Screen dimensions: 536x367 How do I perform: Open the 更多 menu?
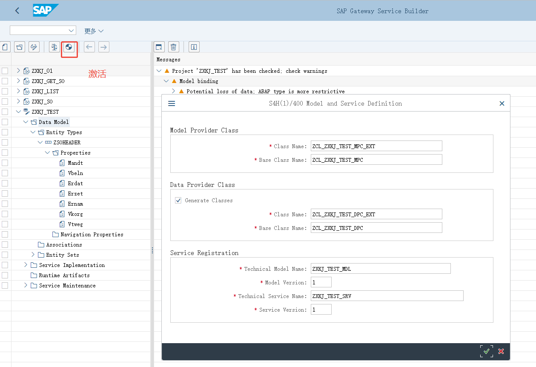click(94, 31)
